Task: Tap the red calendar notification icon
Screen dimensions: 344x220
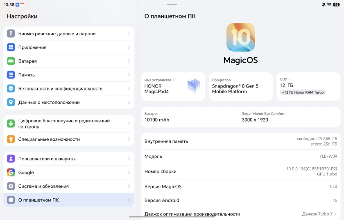Action: click(22, 4)
